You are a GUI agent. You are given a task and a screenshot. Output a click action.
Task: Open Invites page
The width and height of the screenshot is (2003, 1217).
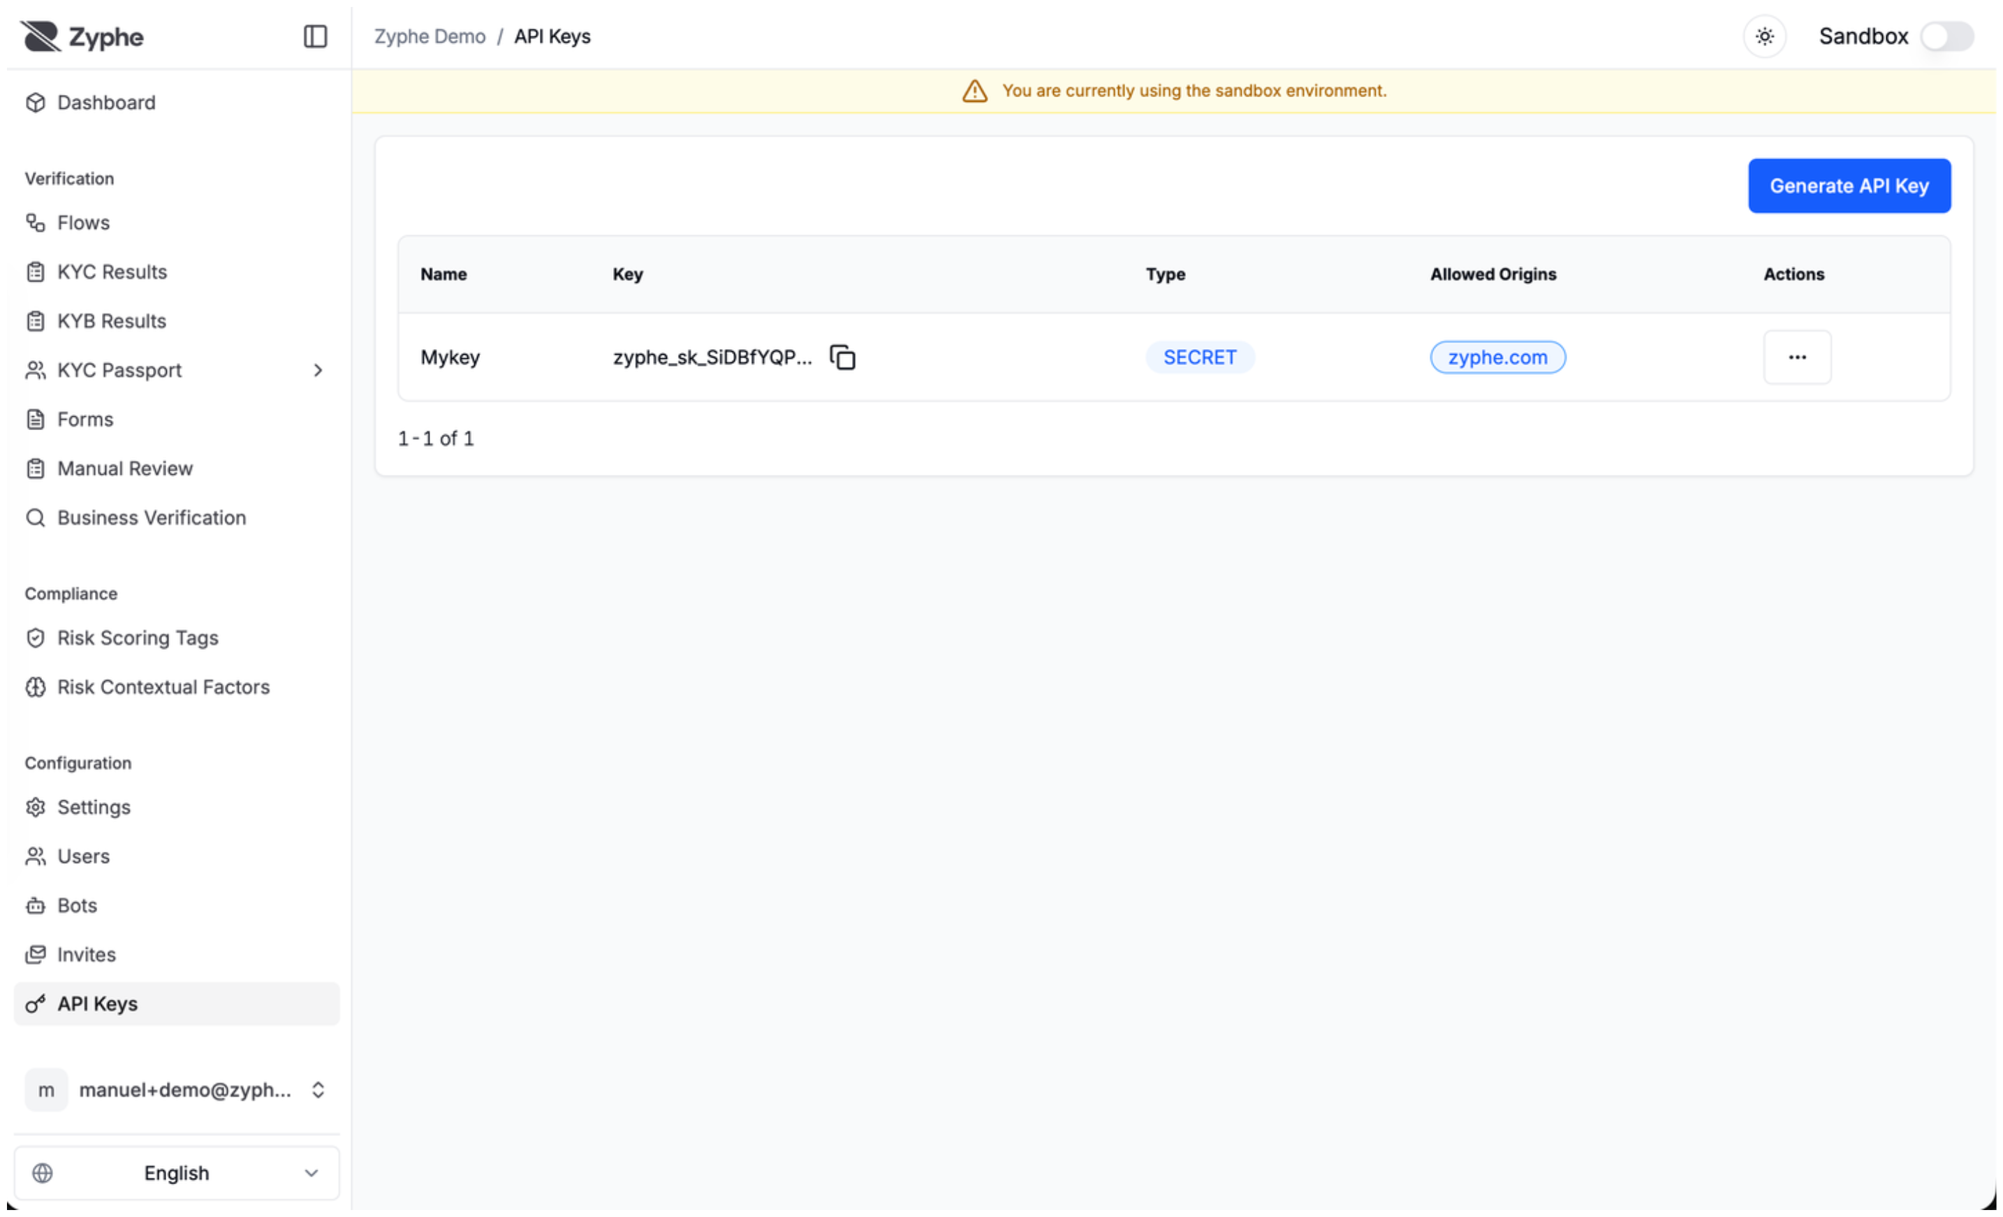177,955
